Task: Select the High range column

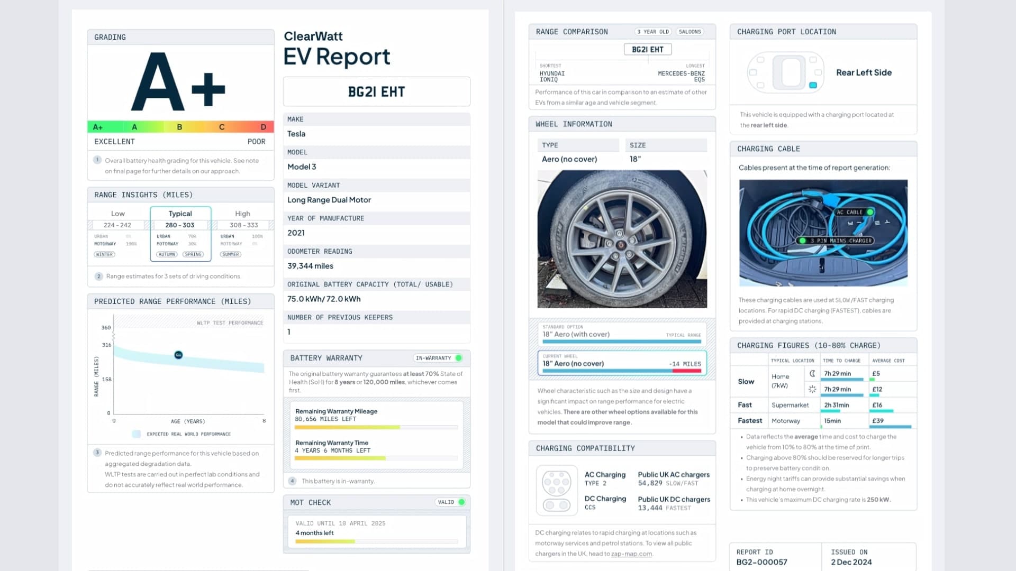Action: pos(243,234)
